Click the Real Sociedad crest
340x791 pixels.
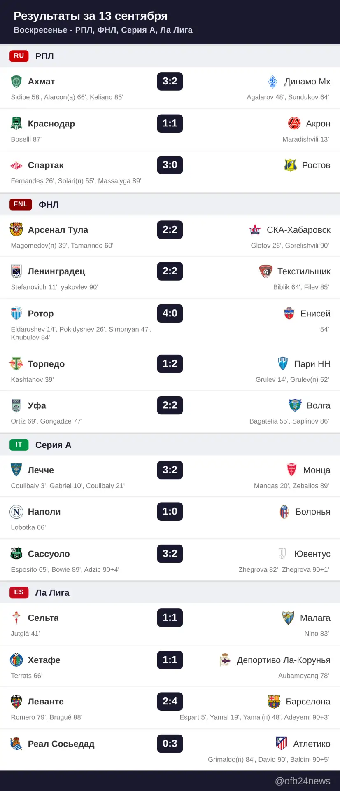point(16,744)
